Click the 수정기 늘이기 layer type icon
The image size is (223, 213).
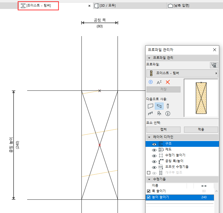[161, 155]
